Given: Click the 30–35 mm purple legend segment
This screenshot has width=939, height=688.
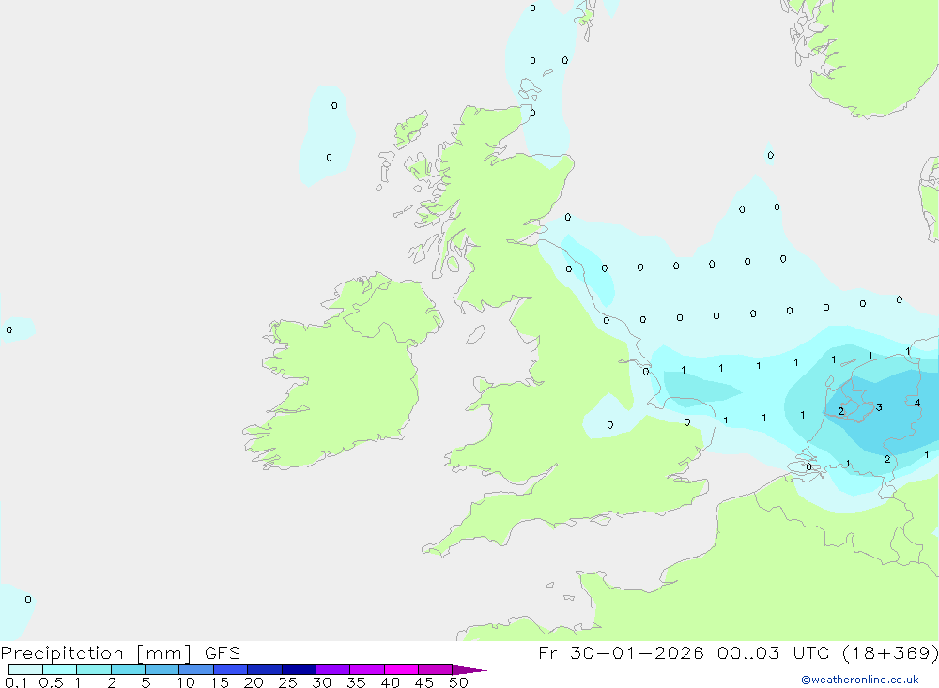Looking at the screenshot, I should click(x=333, y=669).
